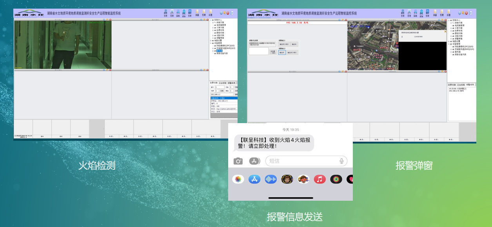This screenshot has height=227, width=492.
Task: Collapse the 控制中心 tree node in left window
Action: tap(211, 20)
